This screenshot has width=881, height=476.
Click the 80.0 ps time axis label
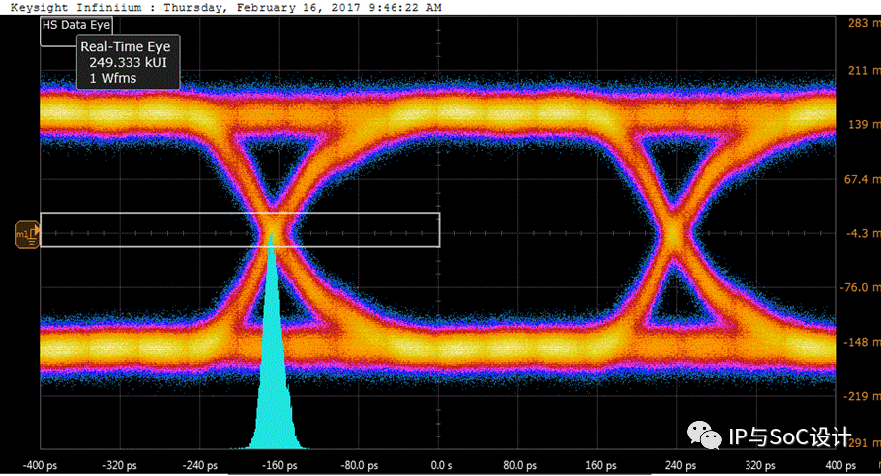tap(520, 465)
